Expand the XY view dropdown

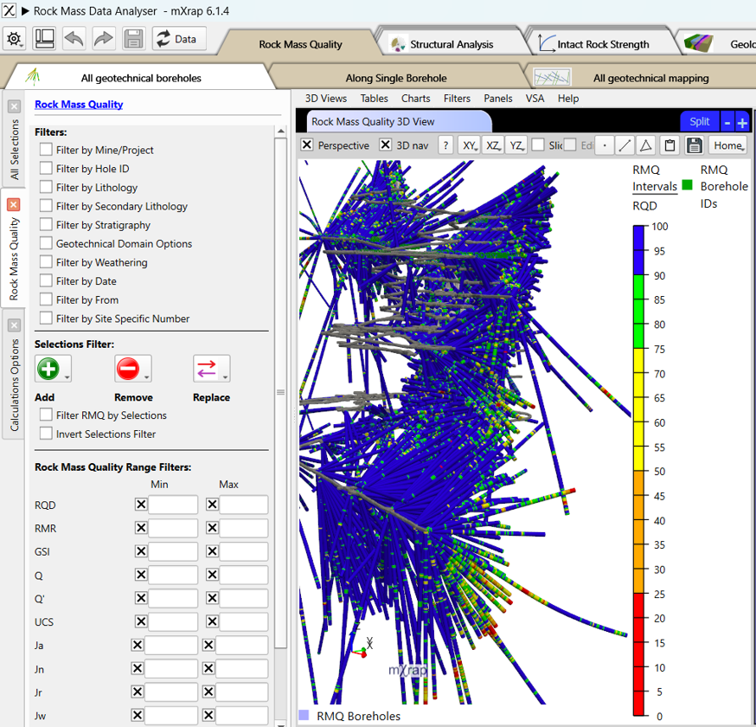(469, 145)
